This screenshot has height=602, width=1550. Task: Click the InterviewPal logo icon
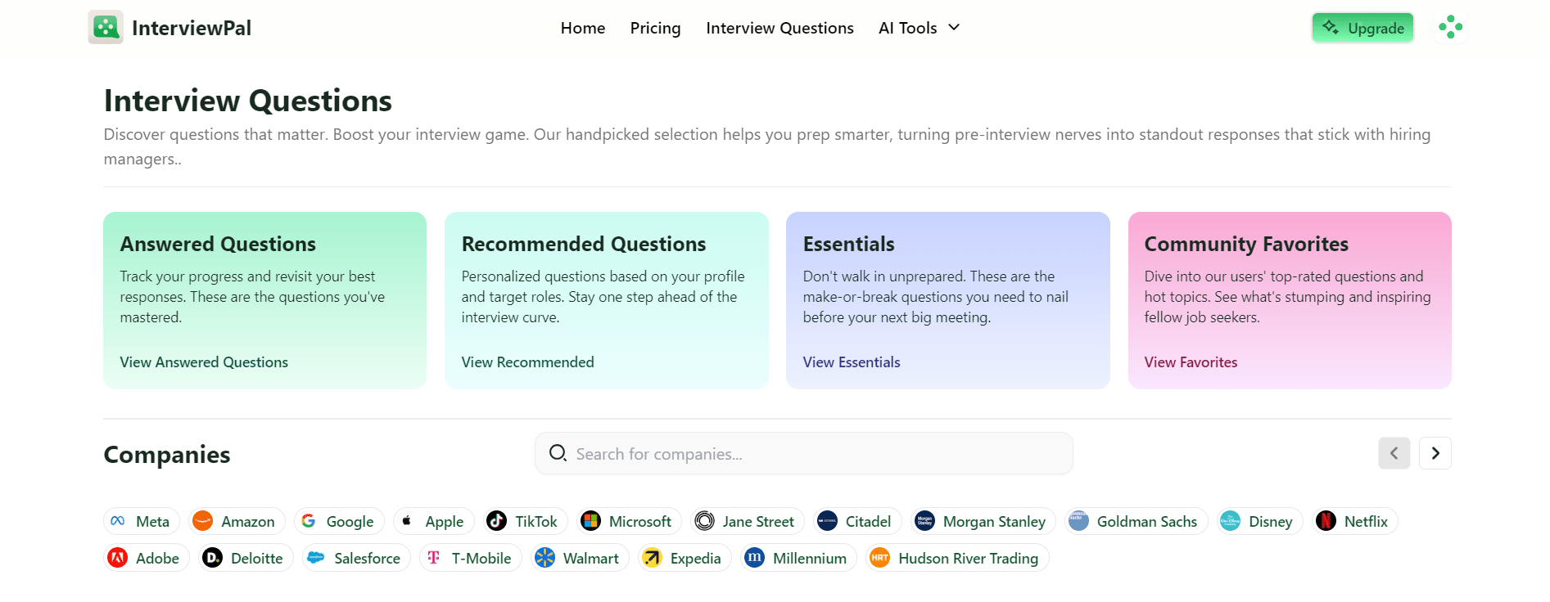click(106, 27)
